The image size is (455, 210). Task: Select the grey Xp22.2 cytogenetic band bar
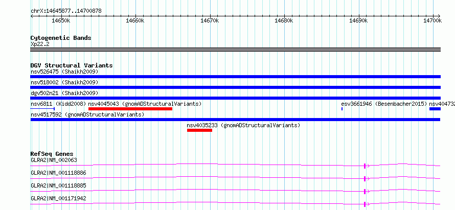click(x=235, y=50)
